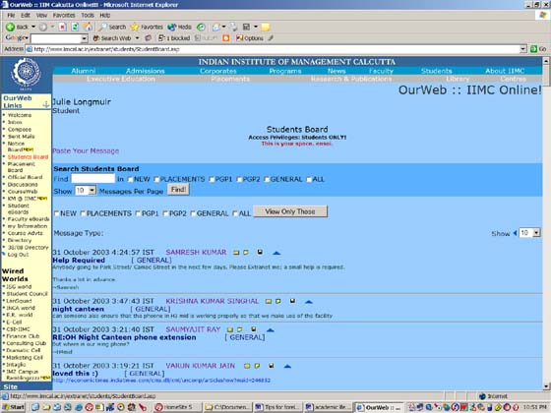Open the History toolbar icon
This screenshot has height=413, width=551.
pyautogui.click(x=201, y=28)
